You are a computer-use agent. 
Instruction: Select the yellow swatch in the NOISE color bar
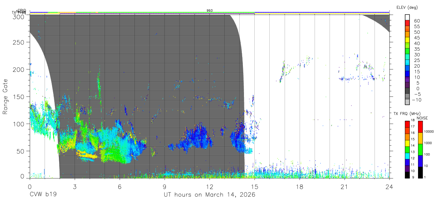[421, 138]
